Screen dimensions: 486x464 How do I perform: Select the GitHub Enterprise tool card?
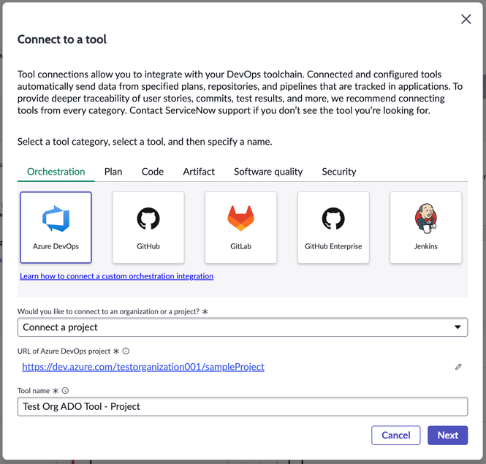[333, 227]
